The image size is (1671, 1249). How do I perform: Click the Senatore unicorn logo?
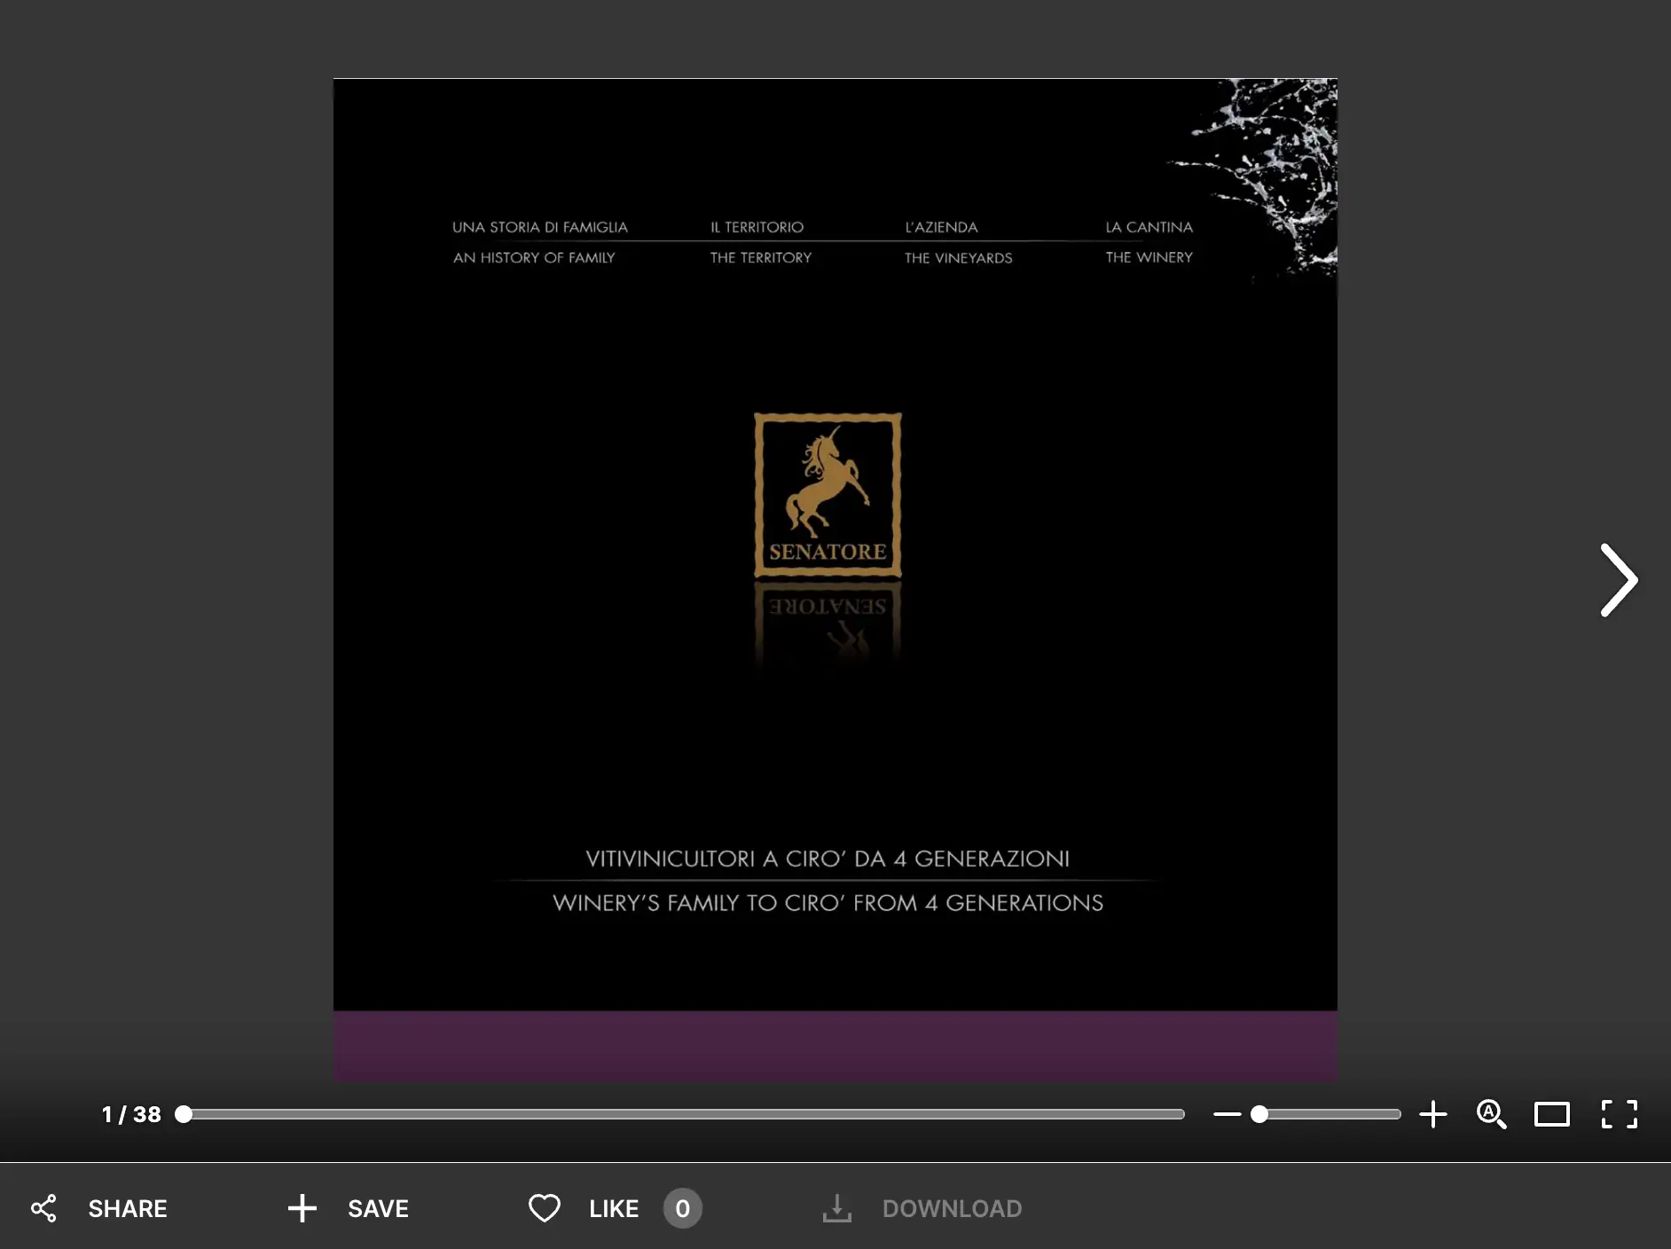point(828,495)
